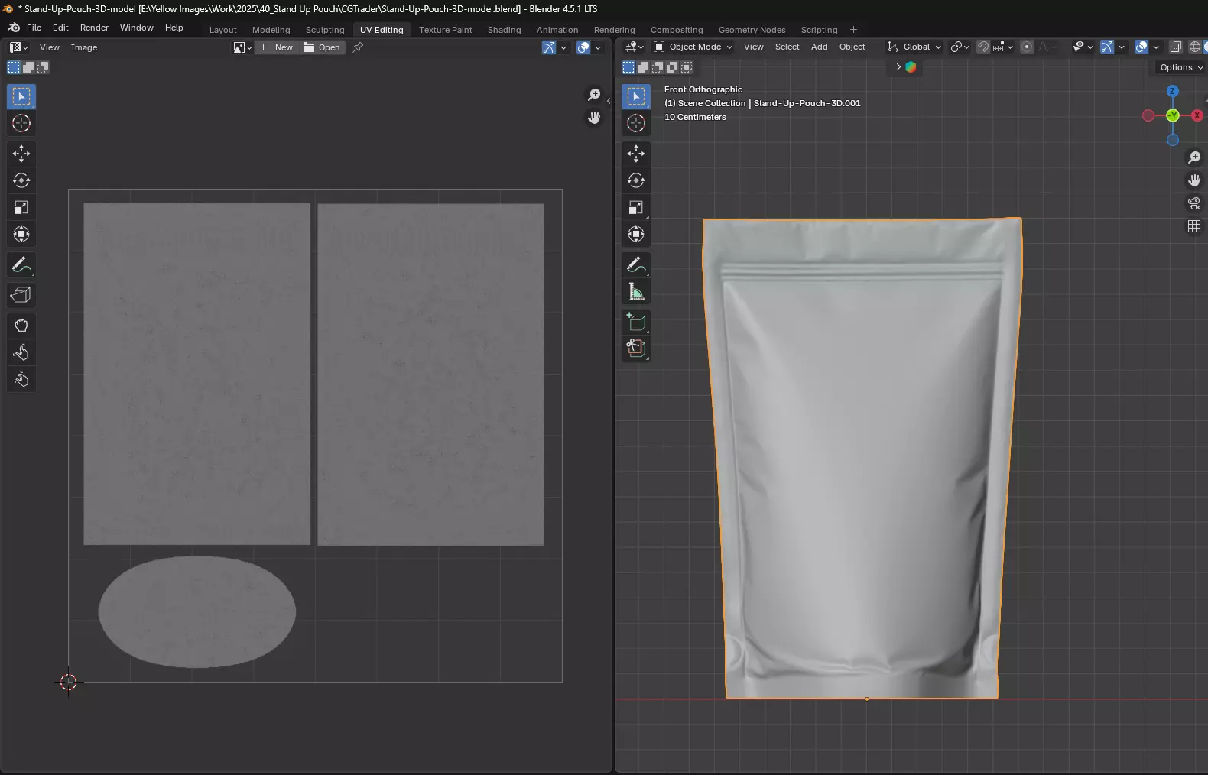Add a new workspace with plus button
The height and width of the screenshot is (775, 1208).
click(x=854, y=30)
